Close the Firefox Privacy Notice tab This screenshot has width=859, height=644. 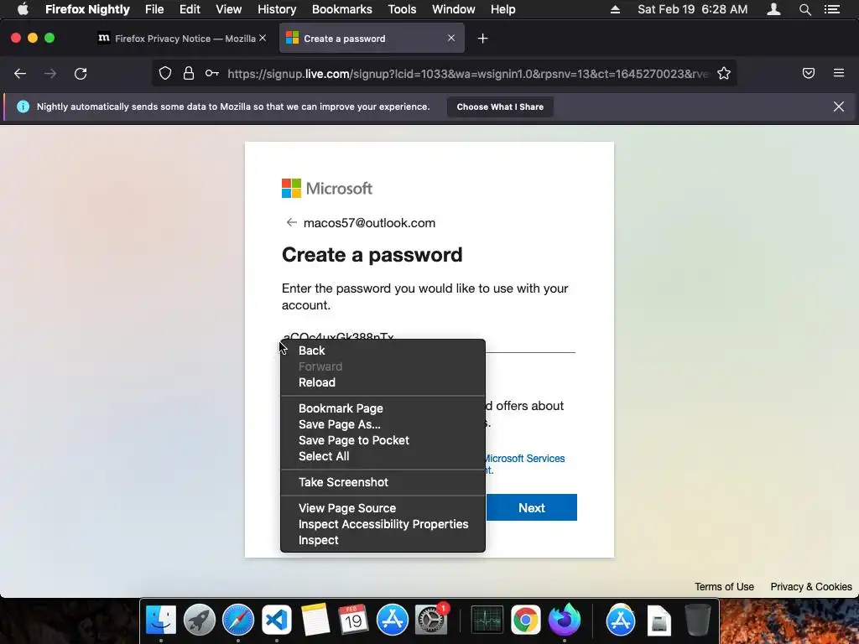click(263, 38)
